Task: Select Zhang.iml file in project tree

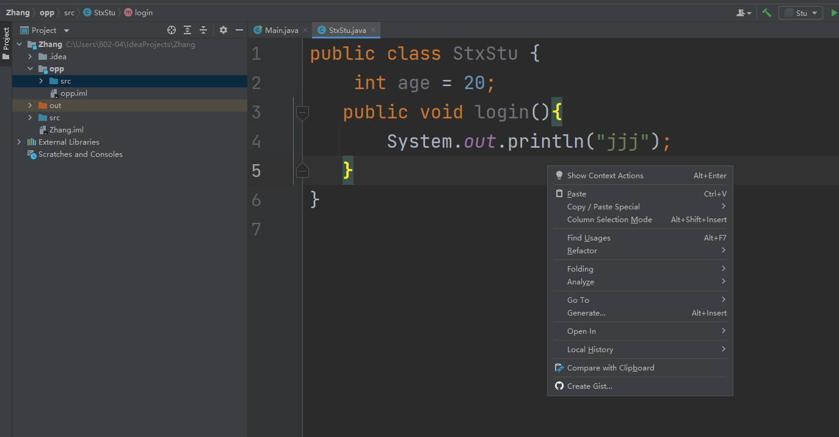Action: coord(67,130)
